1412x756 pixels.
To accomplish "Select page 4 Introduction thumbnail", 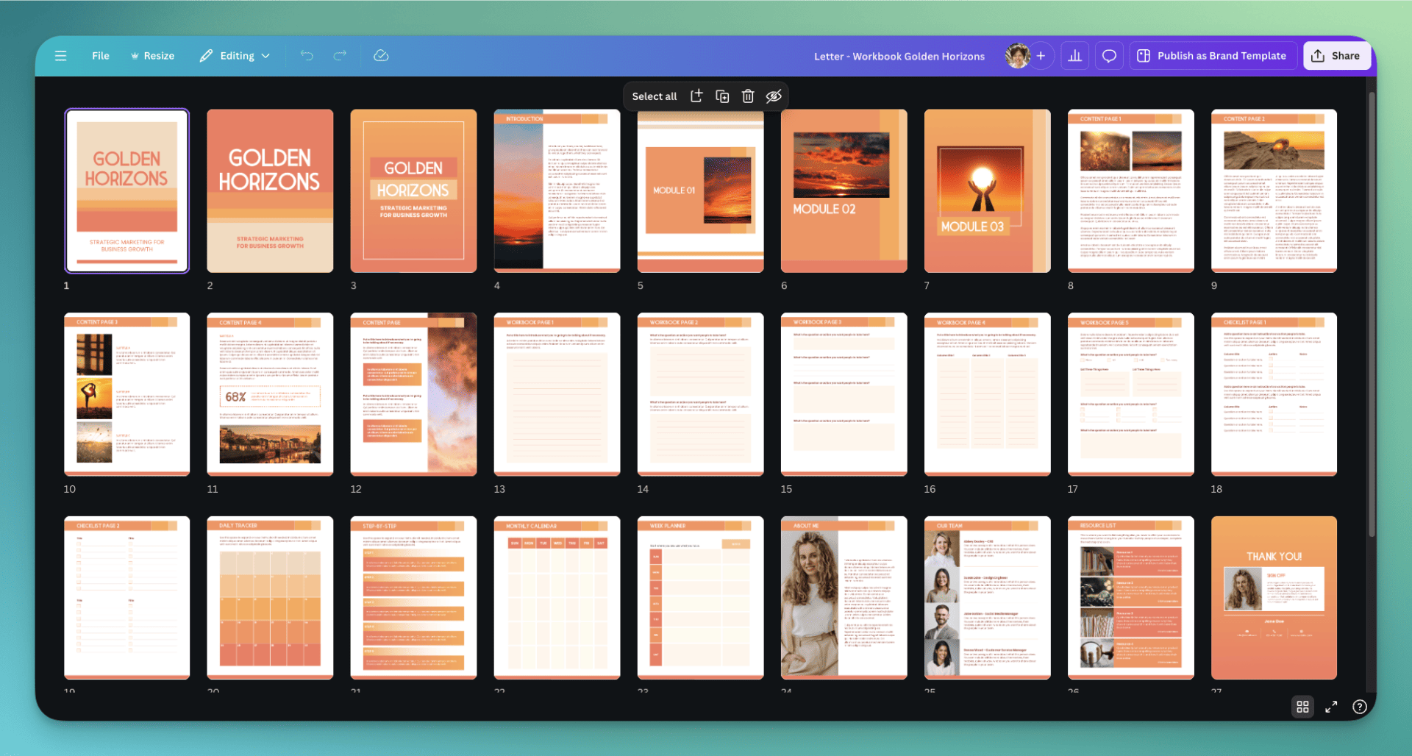I will [557, 191].
